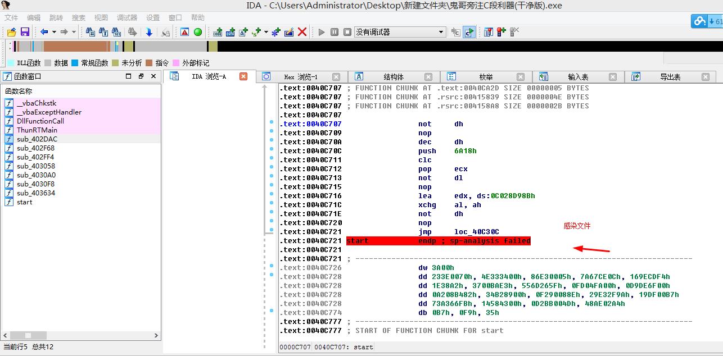The height and width of the screenshot is (356, 723).
Task: Open the forward arrow history dropdown
Action: pyautogui.click(x=73, y=32)
